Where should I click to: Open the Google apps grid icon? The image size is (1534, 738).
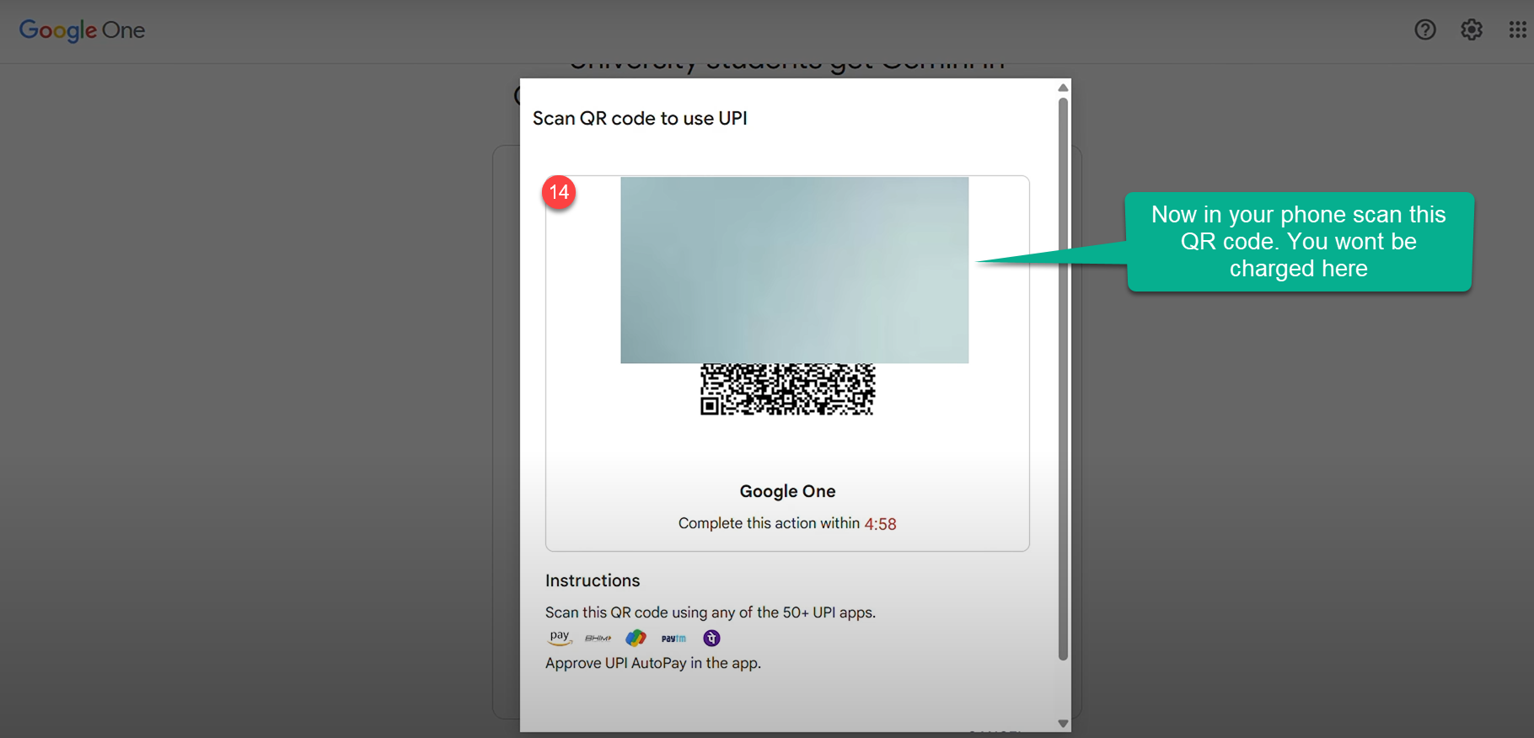pyautogui.click(x=1517, y=30)
